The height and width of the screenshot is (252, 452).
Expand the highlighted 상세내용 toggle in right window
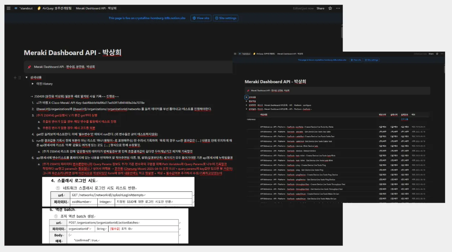[x=246, y=97]
